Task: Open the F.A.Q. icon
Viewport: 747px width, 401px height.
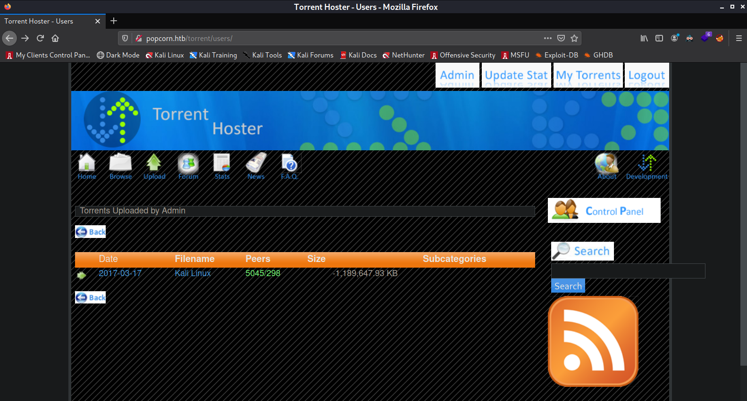Action: click(289, 166)
